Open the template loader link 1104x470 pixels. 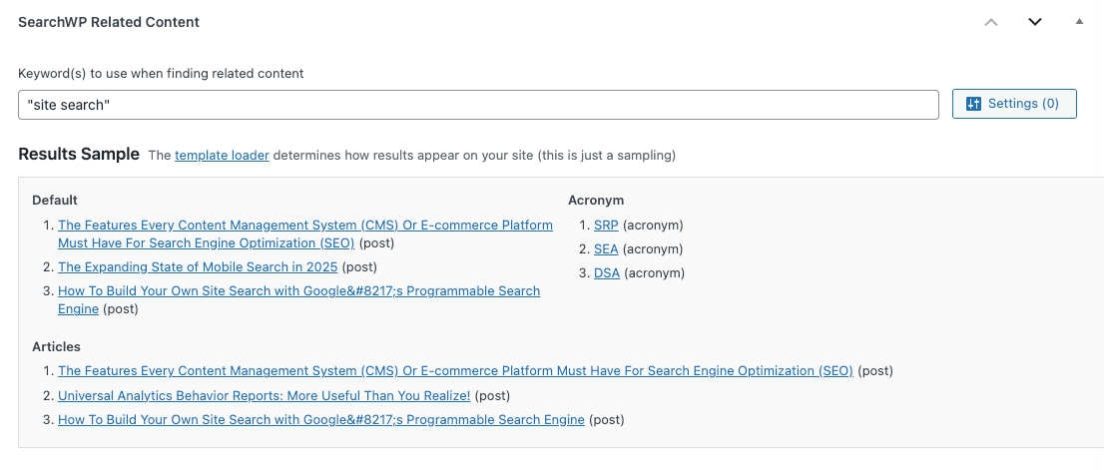[222, 156]
